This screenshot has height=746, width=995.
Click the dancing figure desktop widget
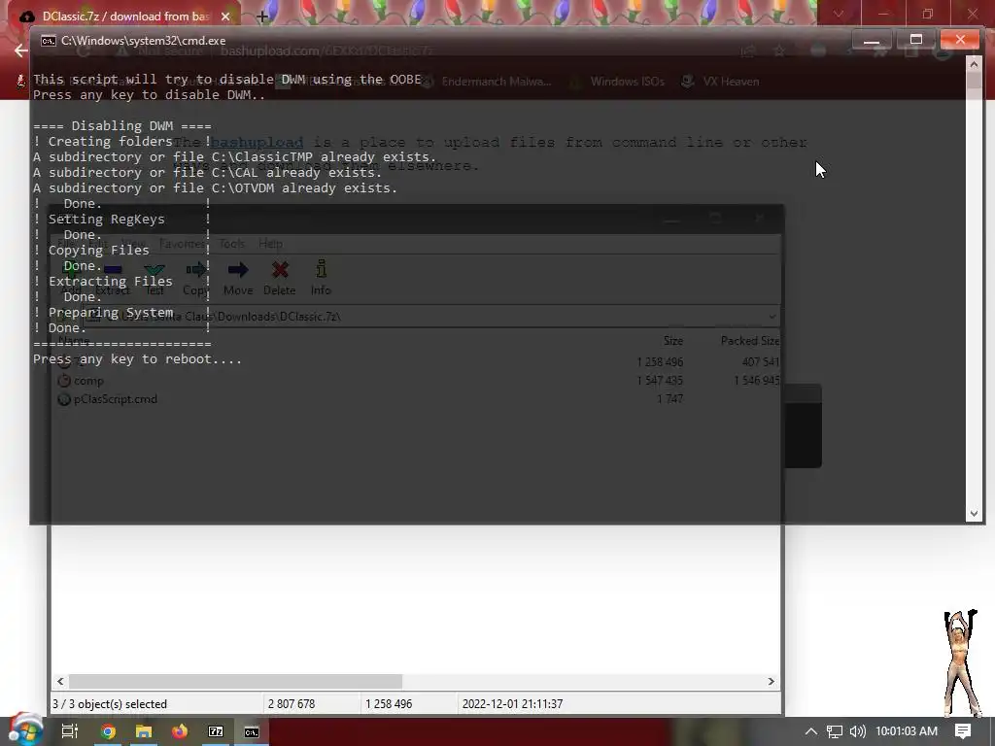(960, 662)
